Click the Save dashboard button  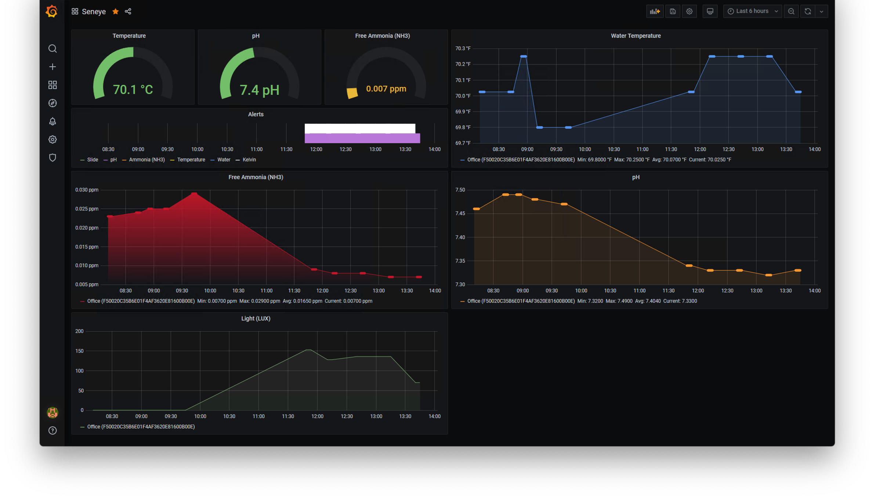pos(673,11)
